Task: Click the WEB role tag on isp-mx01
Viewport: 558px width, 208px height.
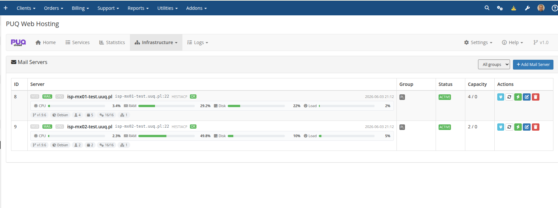Action: tap(35, 97)
